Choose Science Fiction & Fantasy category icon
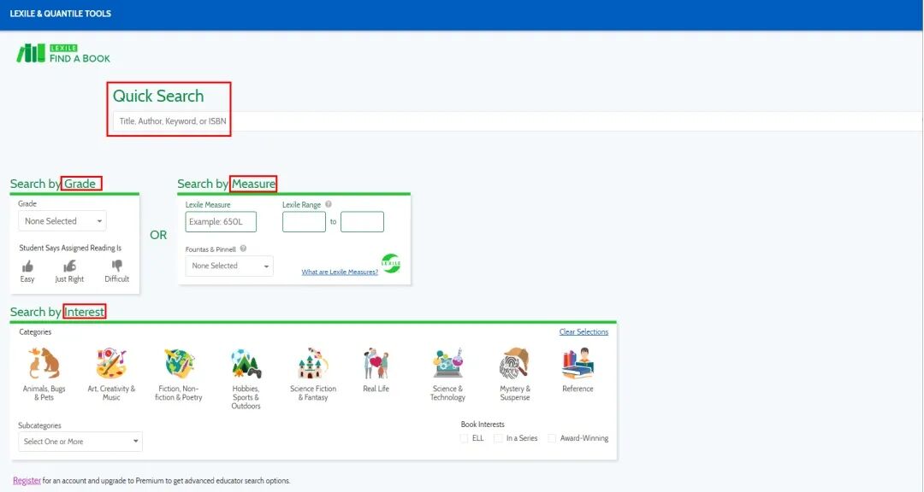924x492 pixels. pos(313,363)
